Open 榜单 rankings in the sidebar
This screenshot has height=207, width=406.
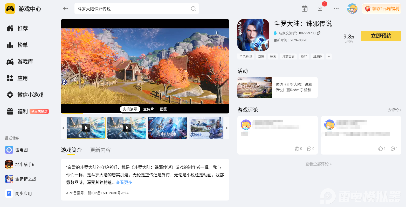(17, 45)
